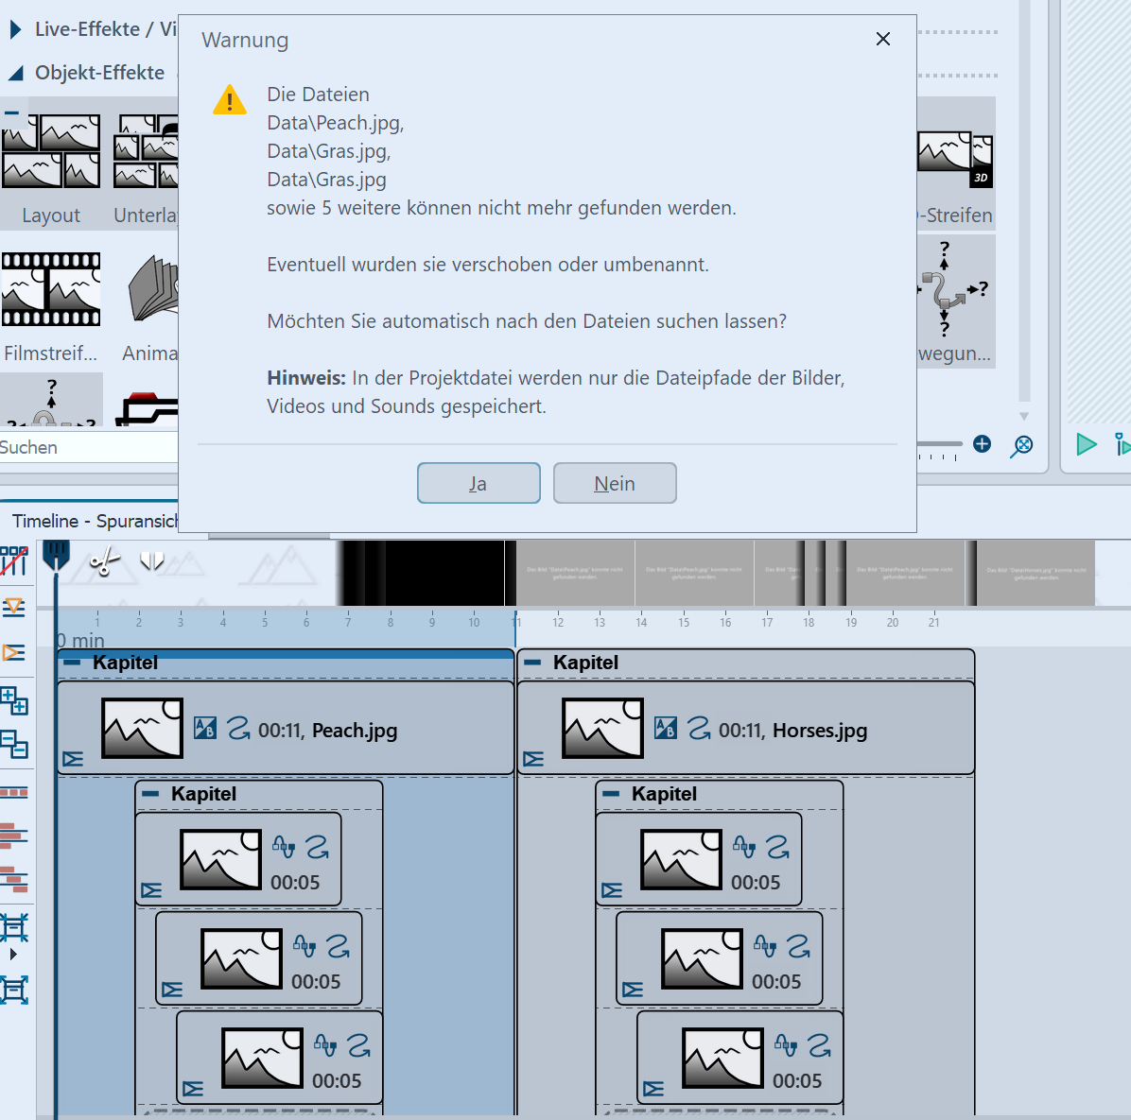Click the remove track icon with minus signs
This screenshot has height=1120, width=1131.
14,745
